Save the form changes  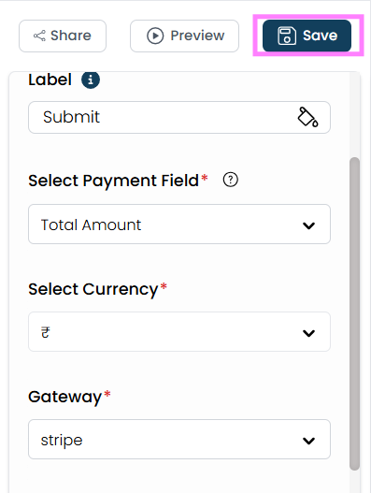pyautogui.click(x=307, y=36)
